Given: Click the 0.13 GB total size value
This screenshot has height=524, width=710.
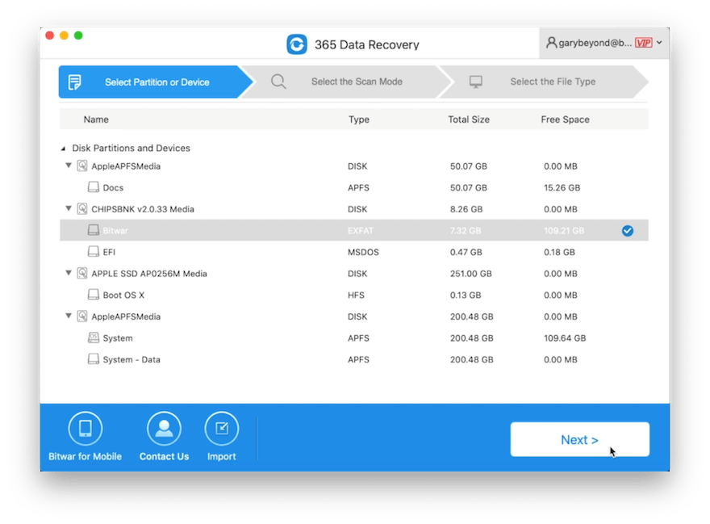Looking at the screenshot, I should (466, 295).
